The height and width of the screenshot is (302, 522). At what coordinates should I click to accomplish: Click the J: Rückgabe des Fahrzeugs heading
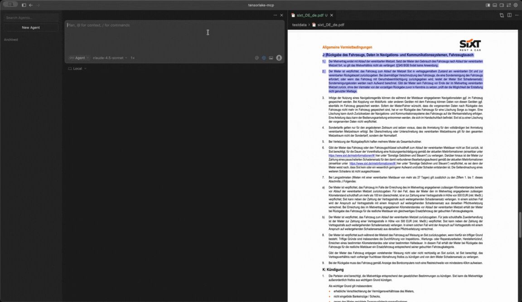398,55
